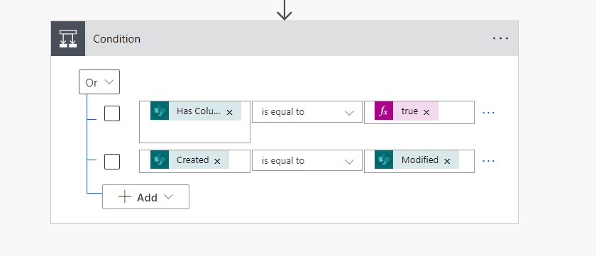Click the Add button to add a row
Screen dimensions: 596x256
pos(145,196)
